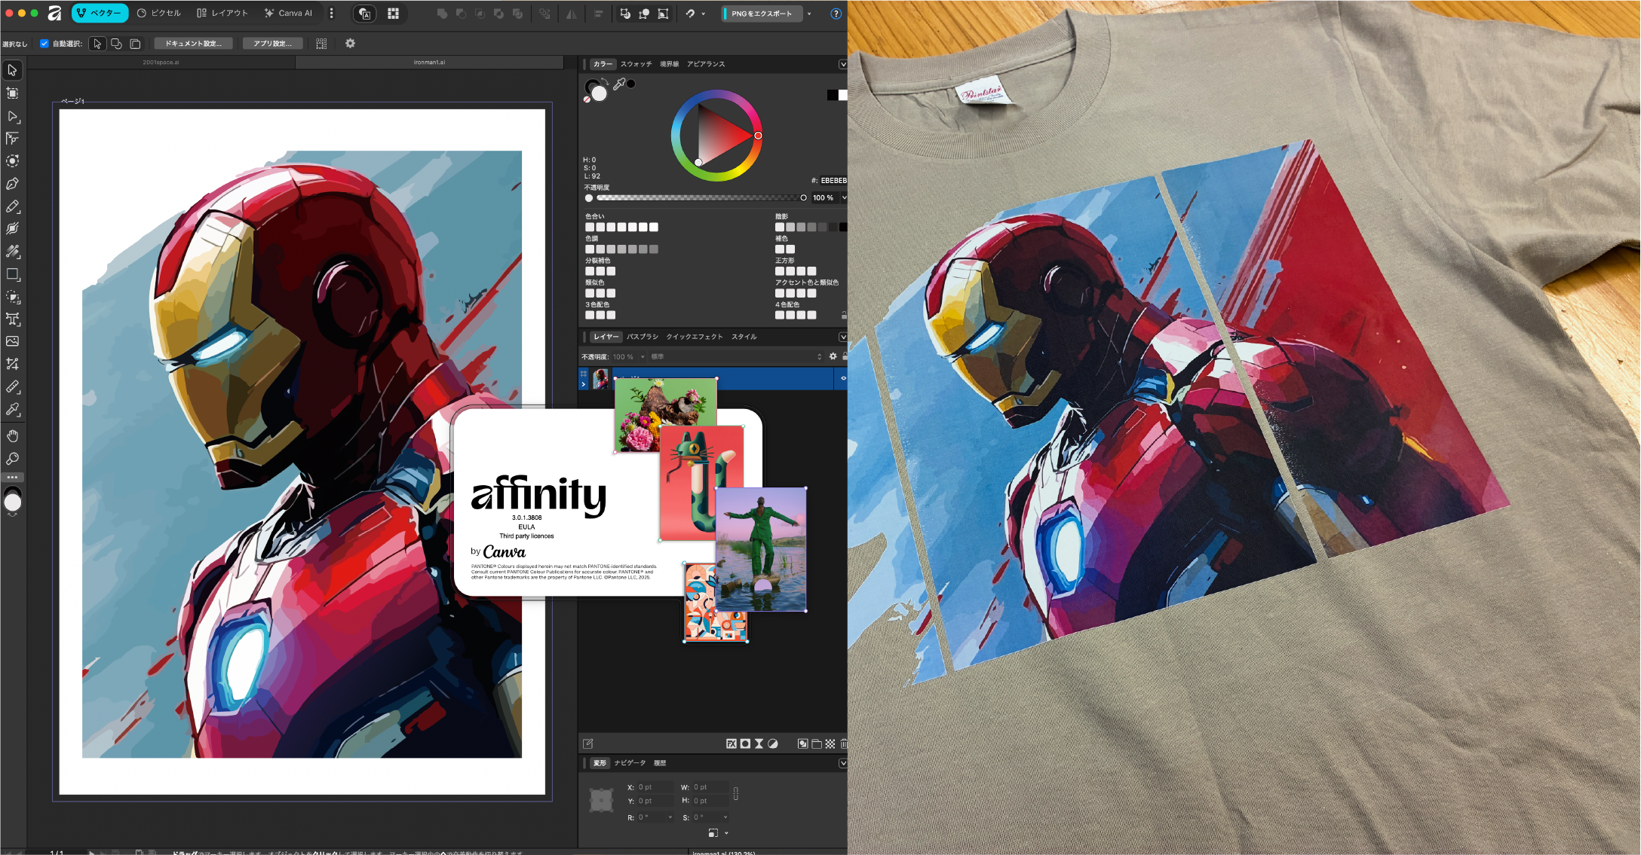
Task: Set color to none with the red-slash circle
Action: (587, 99)
